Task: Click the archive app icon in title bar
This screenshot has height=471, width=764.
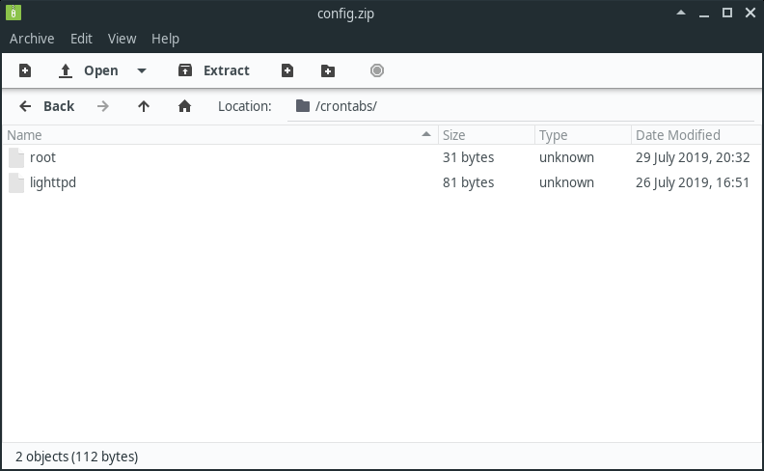Action: 14,13
